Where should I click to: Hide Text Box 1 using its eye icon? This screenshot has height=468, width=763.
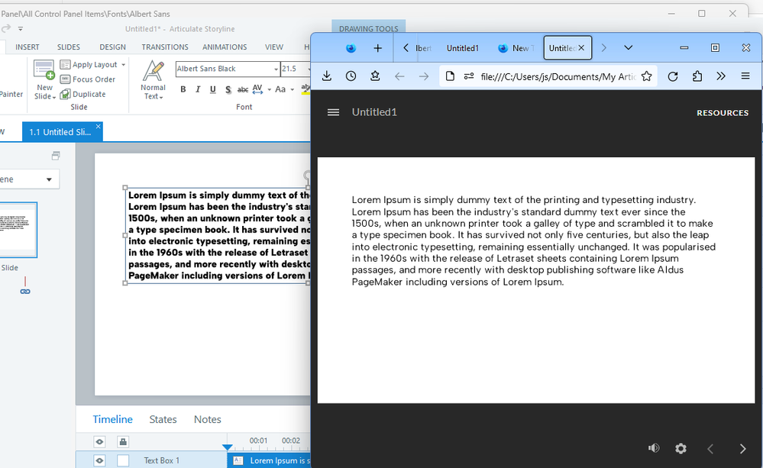100,460
